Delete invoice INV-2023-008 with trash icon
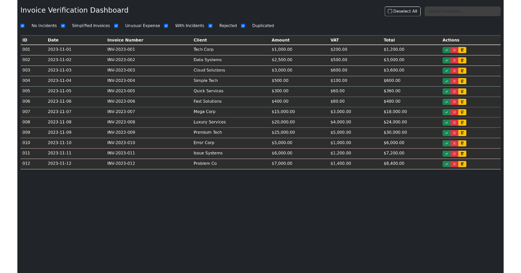The width and height of the screenshot is (521, 273). click(462, 123)
